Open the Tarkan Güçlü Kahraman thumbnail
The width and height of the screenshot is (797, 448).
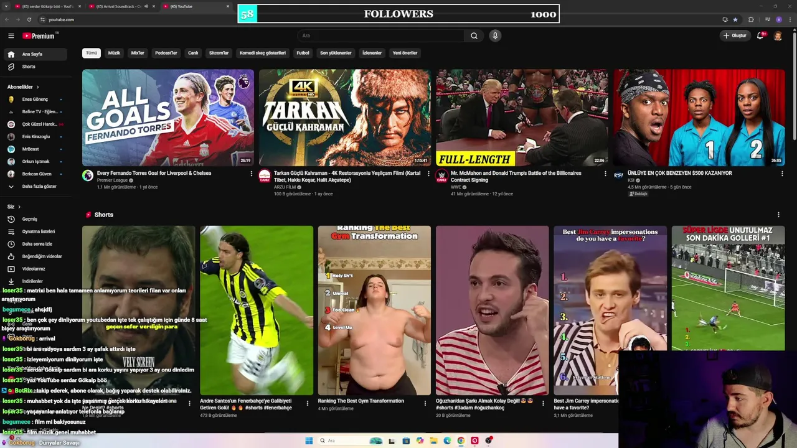(345, 118)
